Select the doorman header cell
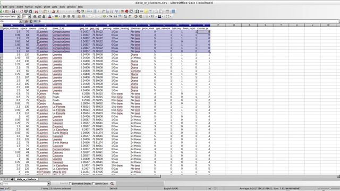Screen dimensions: 340x191 click(135, 28)
